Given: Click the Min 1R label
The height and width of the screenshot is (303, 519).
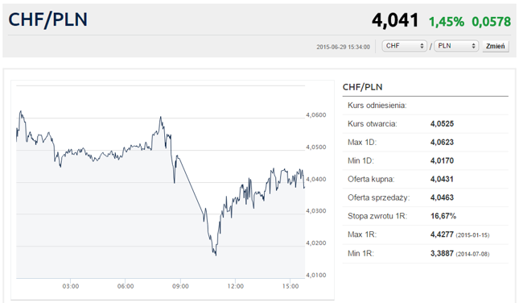Looking at the screenshot, I should (x=360, y=254).
